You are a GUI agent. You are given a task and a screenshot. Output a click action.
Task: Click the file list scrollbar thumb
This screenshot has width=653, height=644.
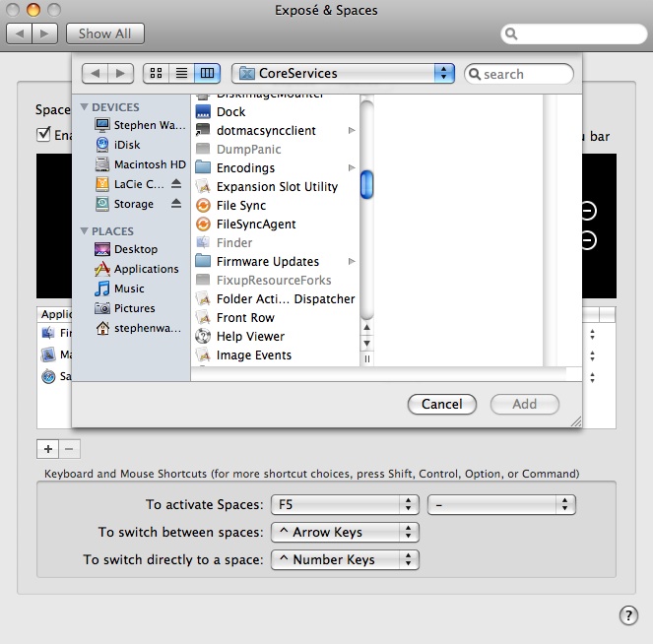pyautogui.click(x=367, y=184)
